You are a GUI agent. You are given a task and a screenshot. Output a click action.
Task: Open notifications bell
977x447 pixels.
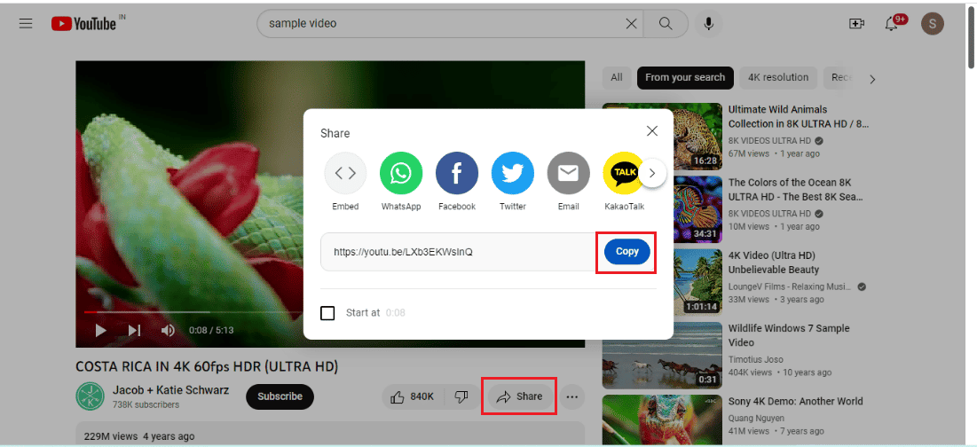[892, 24]
